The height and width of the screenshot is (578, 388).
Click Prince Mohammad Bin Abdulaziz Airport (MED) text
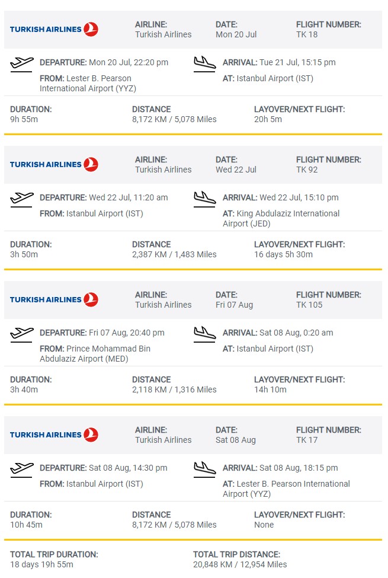pos(95,354)
